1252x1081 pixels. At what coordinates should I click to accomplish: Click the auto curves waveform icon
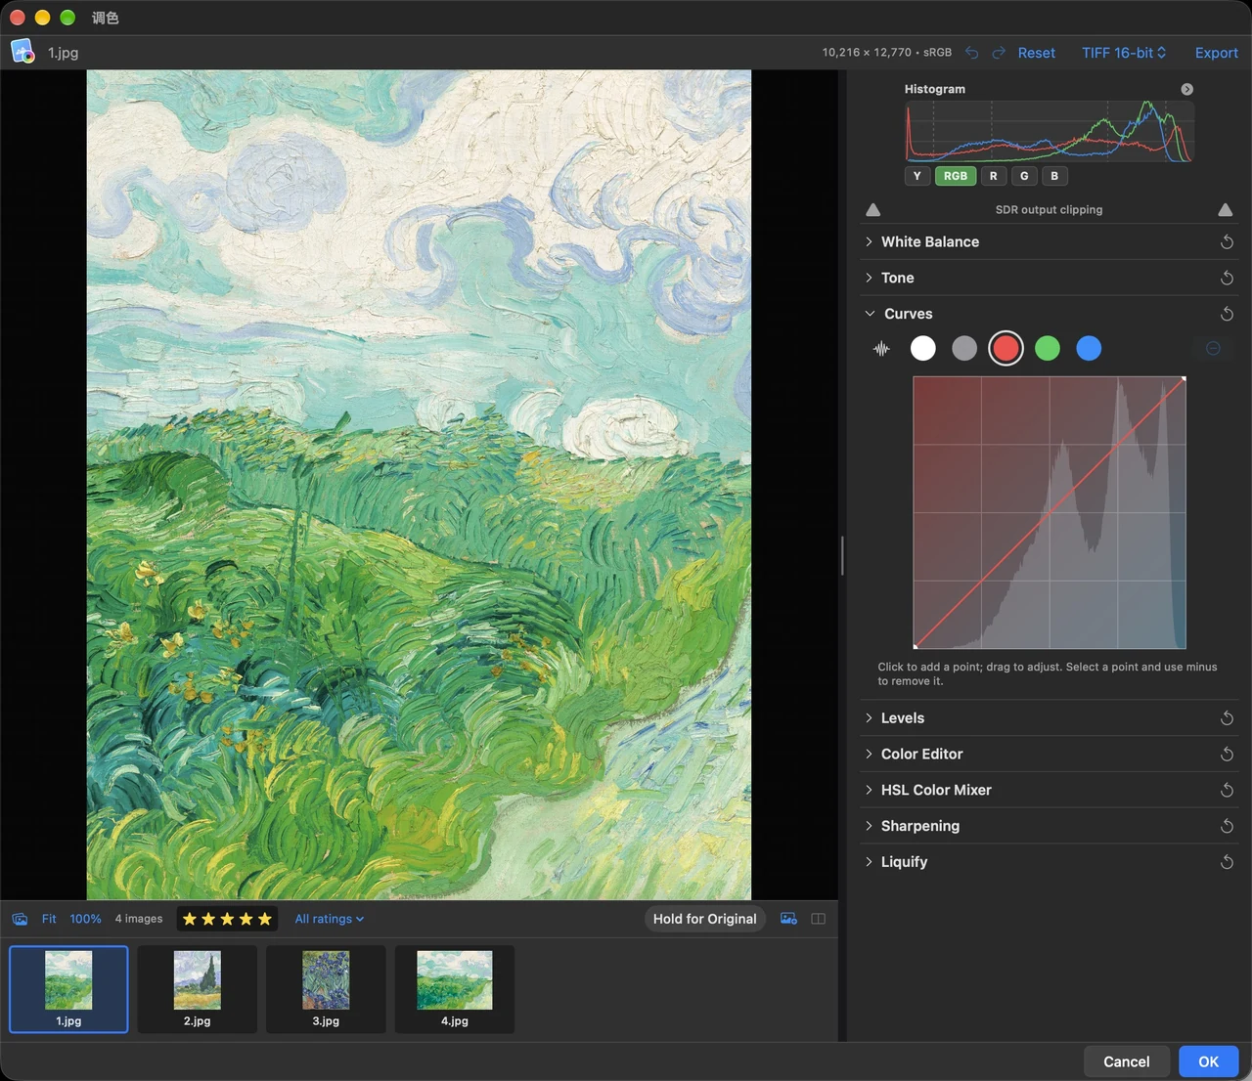881,349
